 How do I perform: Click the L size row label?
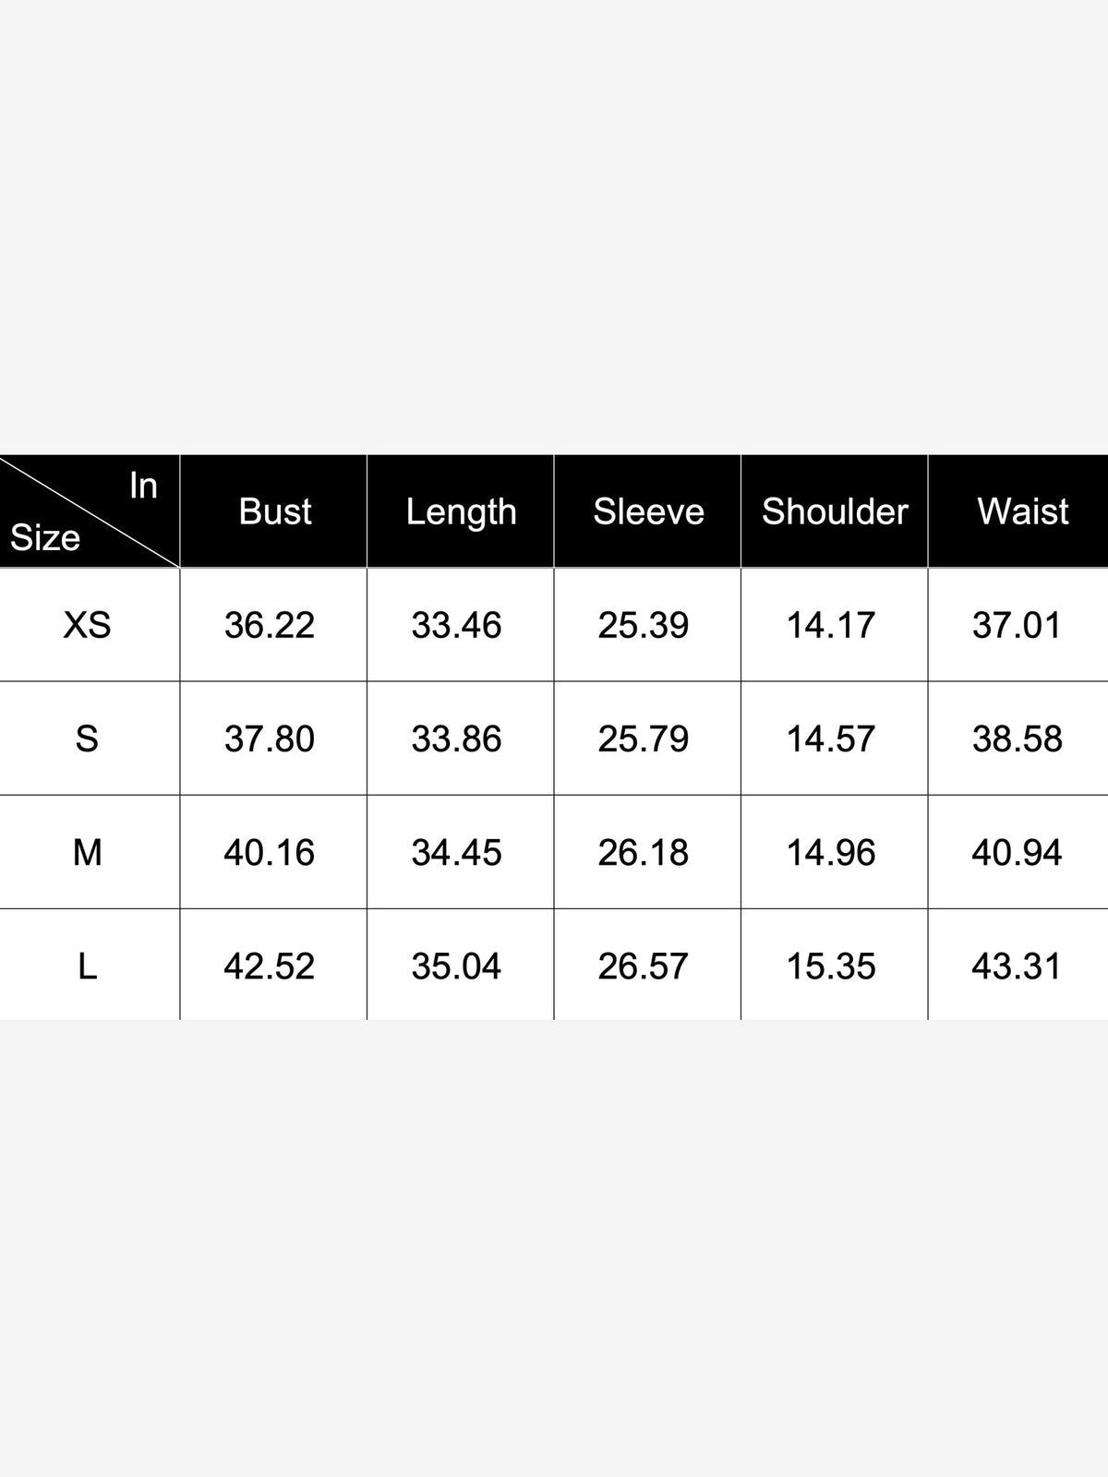click(x=87, y=966)
